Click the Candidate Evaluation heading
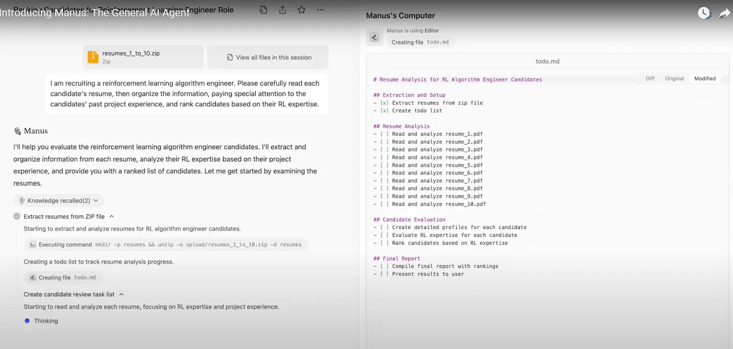 click(409, 220)
